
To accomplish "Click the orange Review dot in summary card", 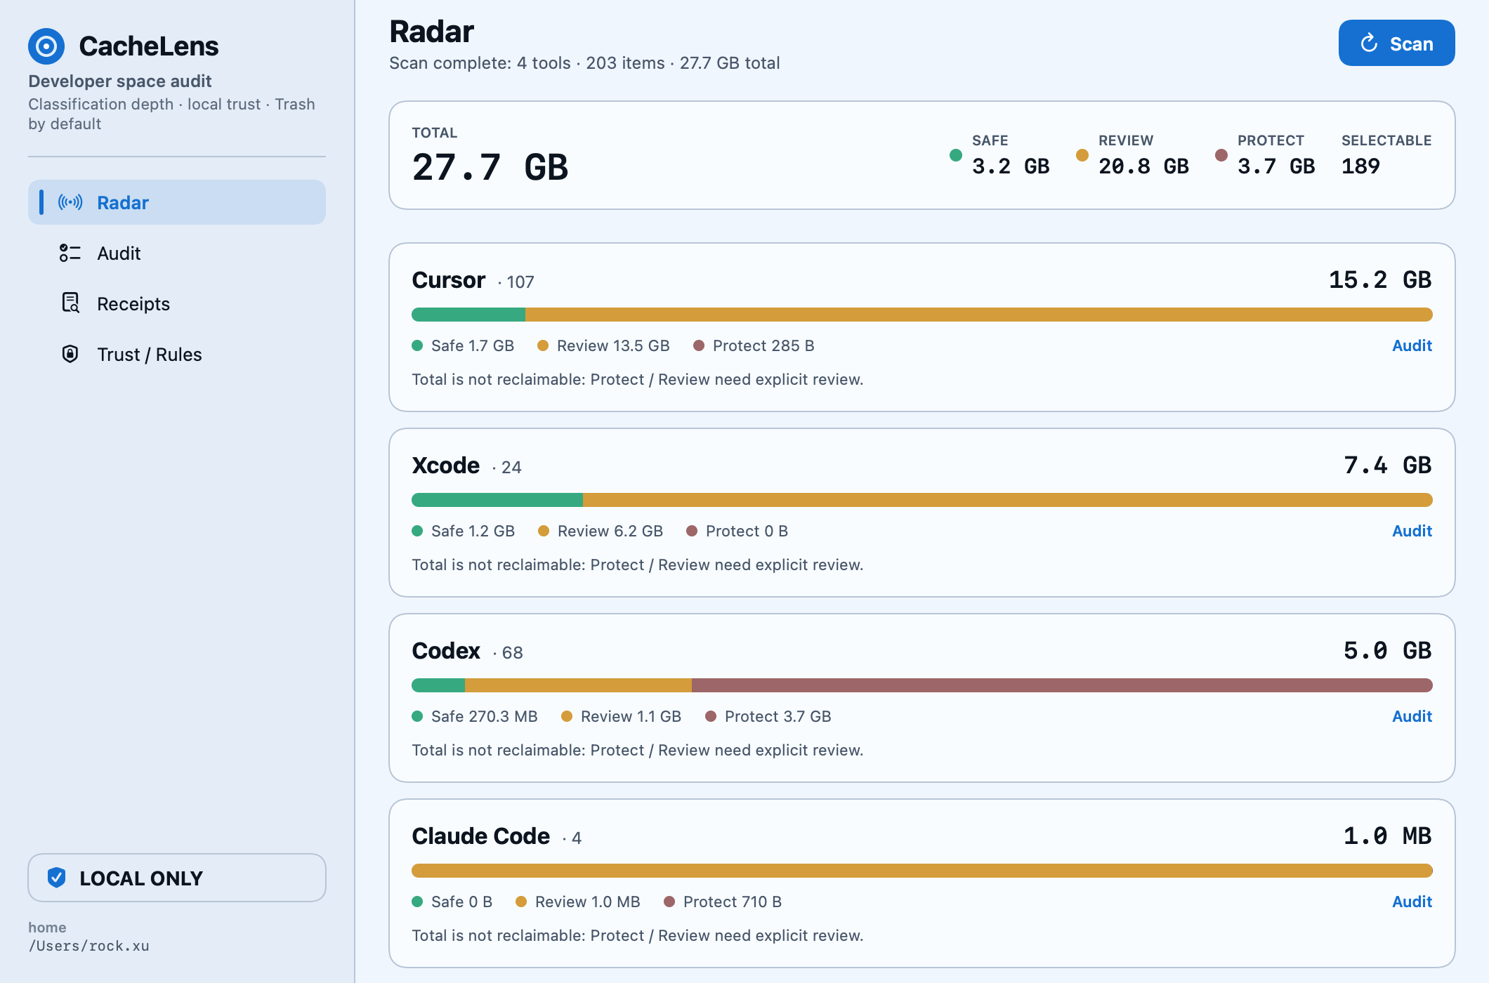I will (x=1082, y=155).
